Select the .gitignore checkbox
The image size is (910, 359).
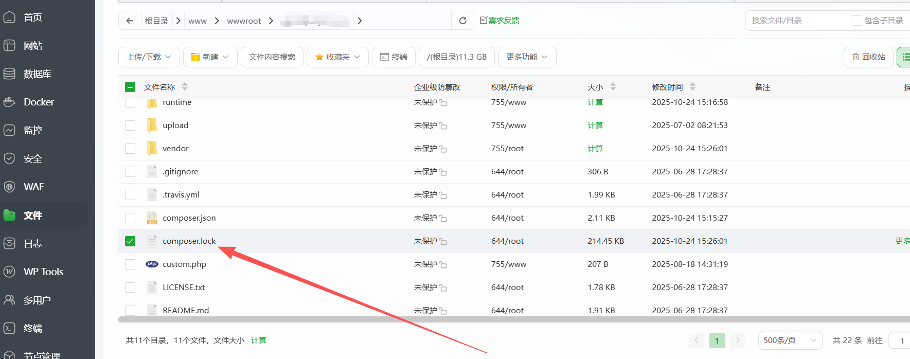[130, 172]
